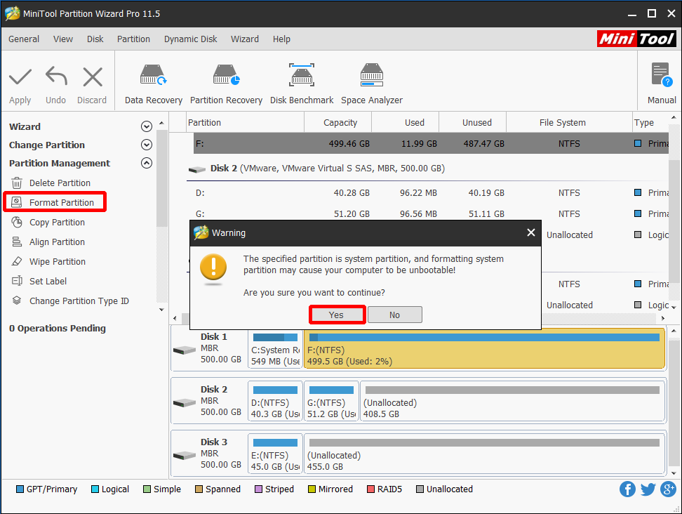The width and height of the screenshot is (682, 514).
Task: Sort by Used column header
Action: coord(406,123)
